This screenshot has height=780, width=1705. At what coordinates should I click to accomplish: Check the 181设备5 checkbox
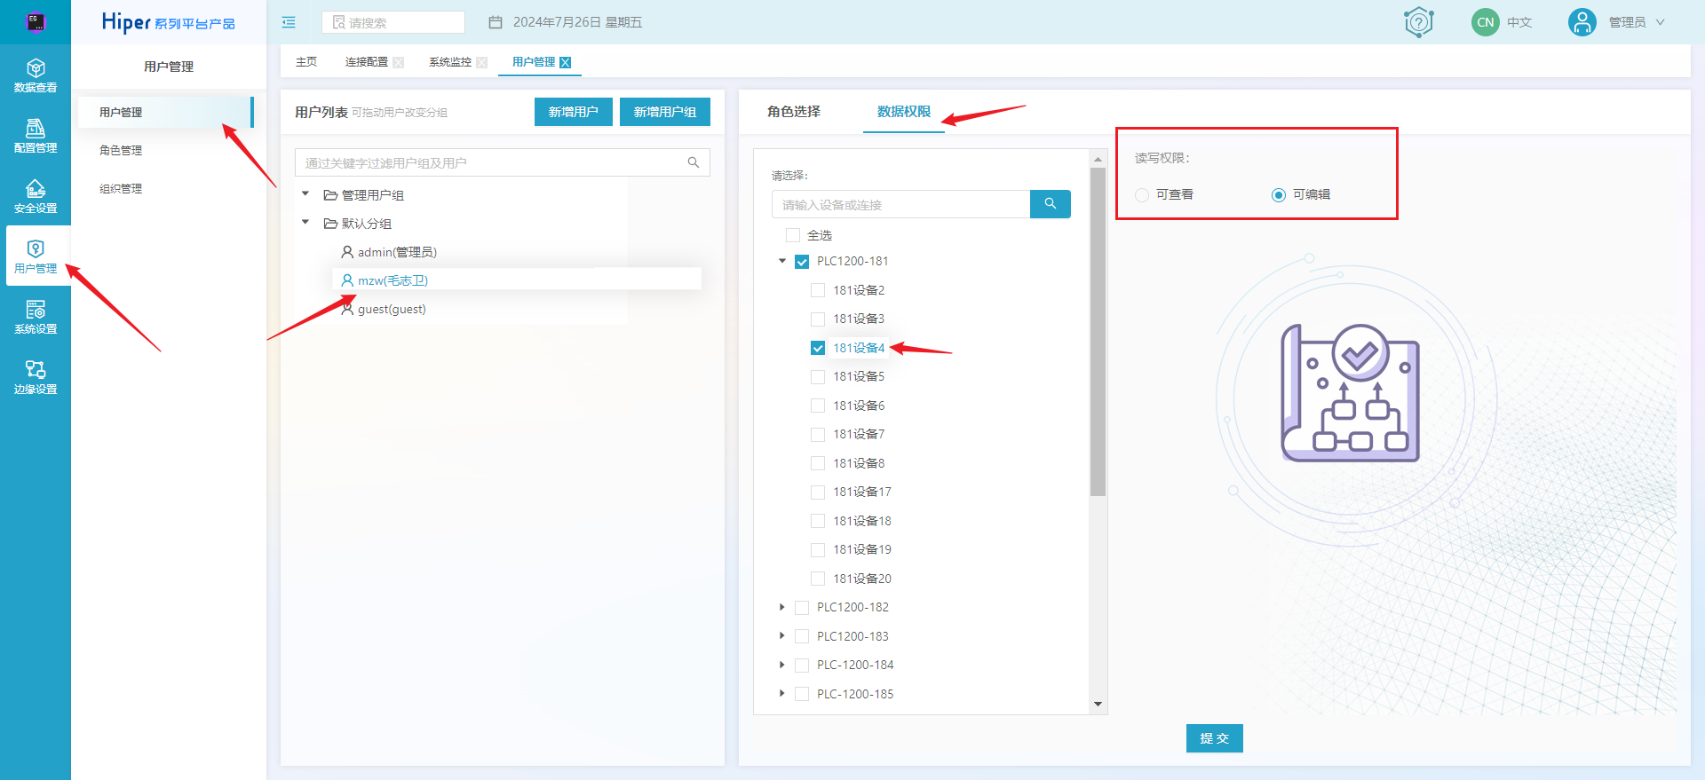coord(818,376)
